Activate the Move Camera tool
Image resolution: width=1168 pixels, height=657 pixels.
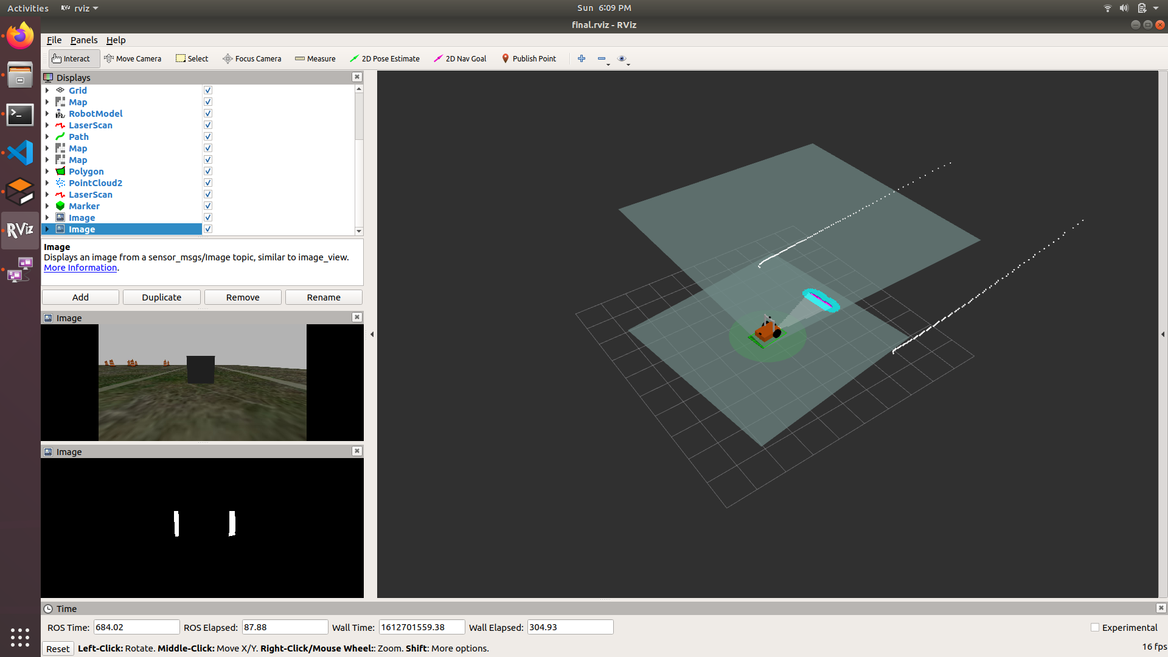click(133, 58)
